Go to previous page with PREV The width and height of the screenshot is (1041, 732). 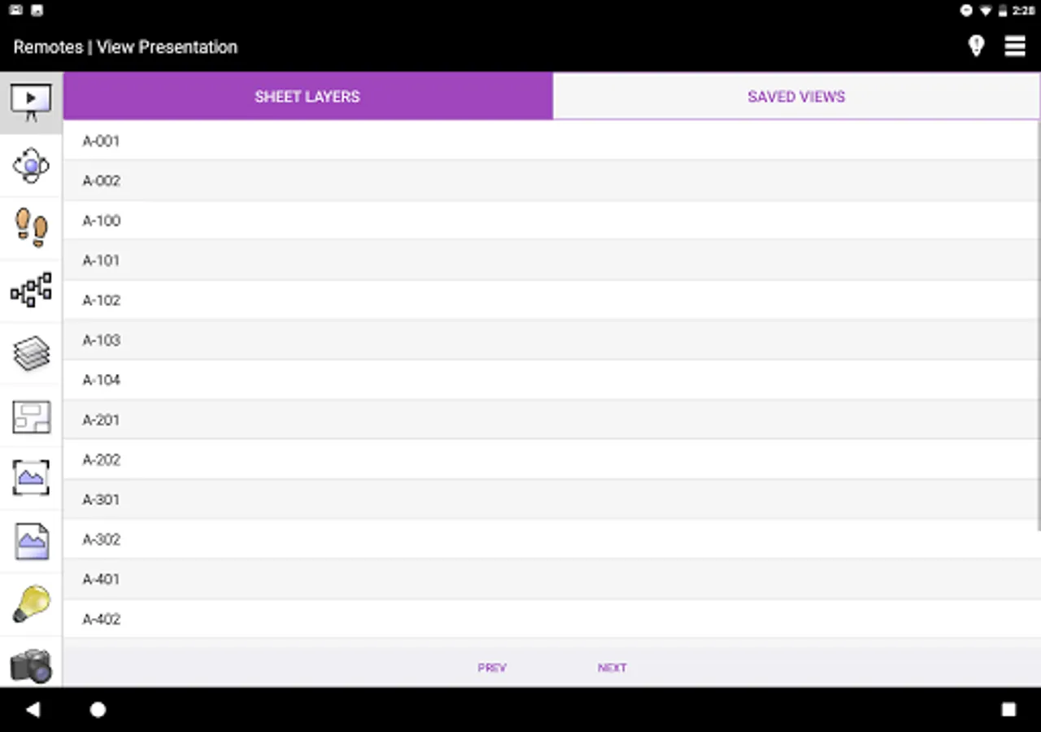click(492, 668)
